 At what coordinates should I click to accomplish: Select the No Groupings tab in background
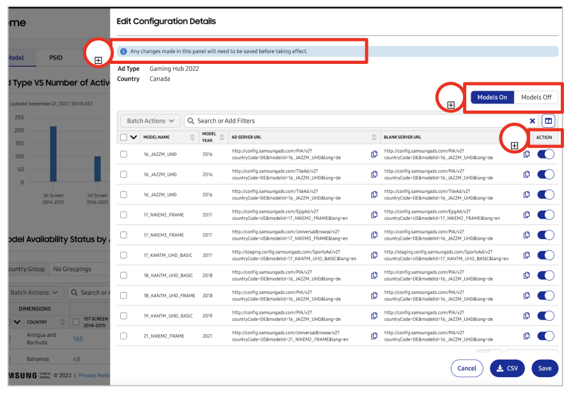click(72, 269)
